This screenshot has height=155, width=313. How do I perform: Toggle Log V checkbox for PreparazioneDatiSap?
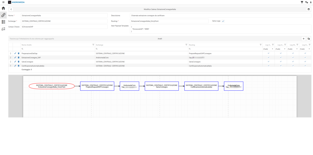click(x=268, y=53)
